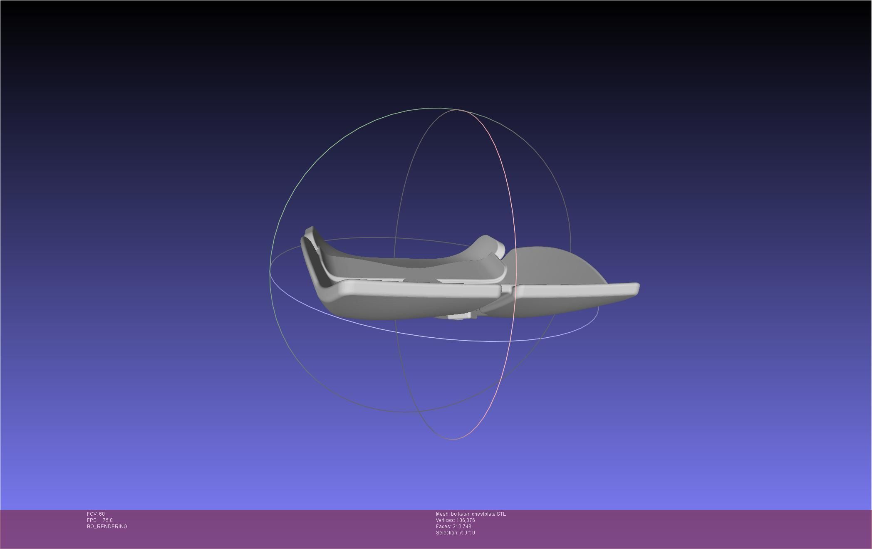Click the Selection v: 0 f: 0 text
The image size is (872, 549).
(455, 533)
